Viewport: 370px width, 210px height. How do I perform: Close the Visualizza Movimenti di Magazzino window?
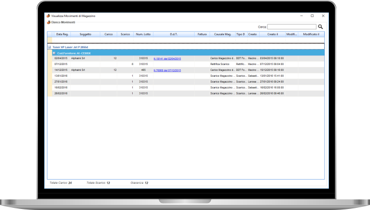point(323,16)
